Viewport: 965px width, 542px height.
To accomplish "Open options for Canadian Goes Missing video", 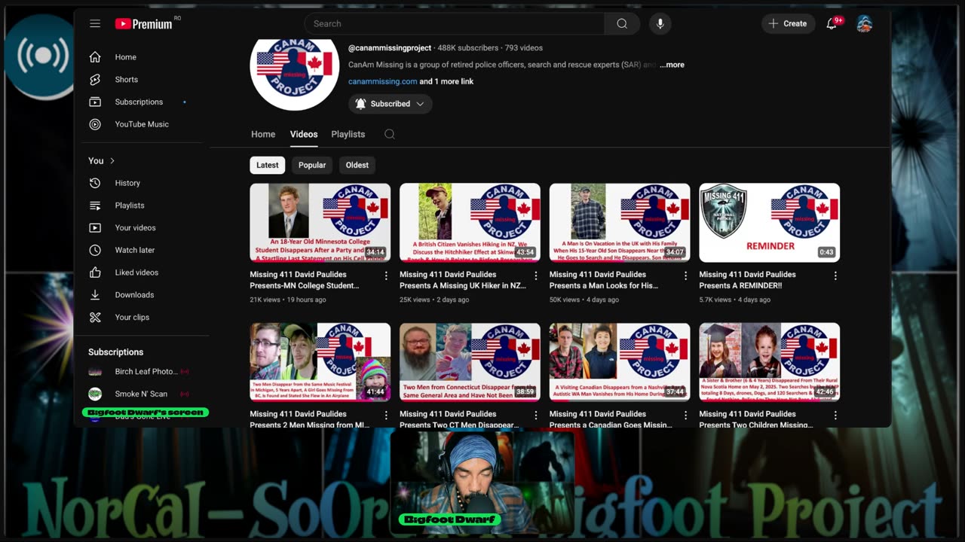I will click(685, 416).
